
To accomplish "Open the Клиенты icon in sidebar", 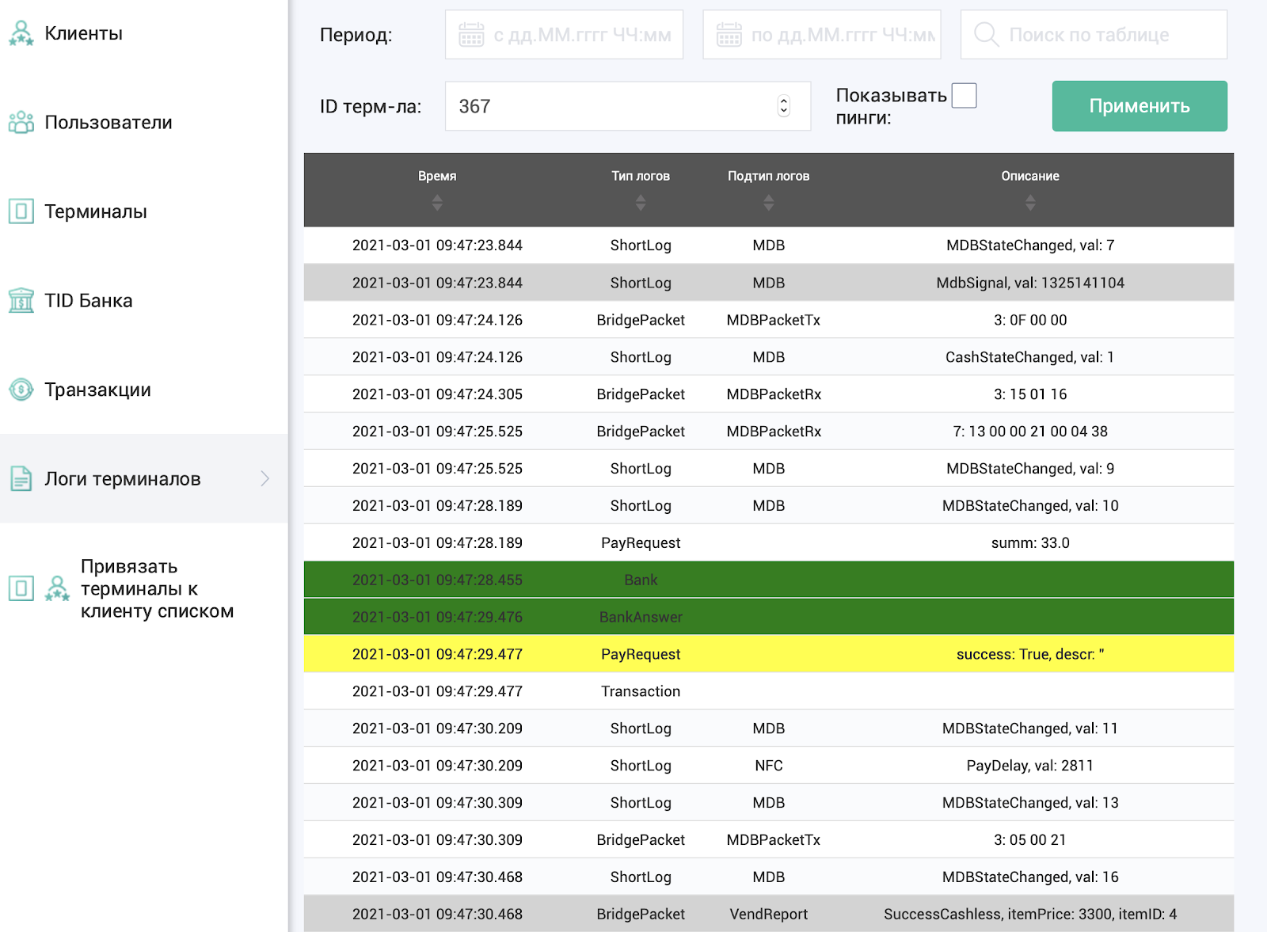I will tap(21, 33).
